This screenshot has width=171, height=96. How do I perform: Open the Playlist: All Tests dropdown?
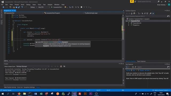[145, 70]
